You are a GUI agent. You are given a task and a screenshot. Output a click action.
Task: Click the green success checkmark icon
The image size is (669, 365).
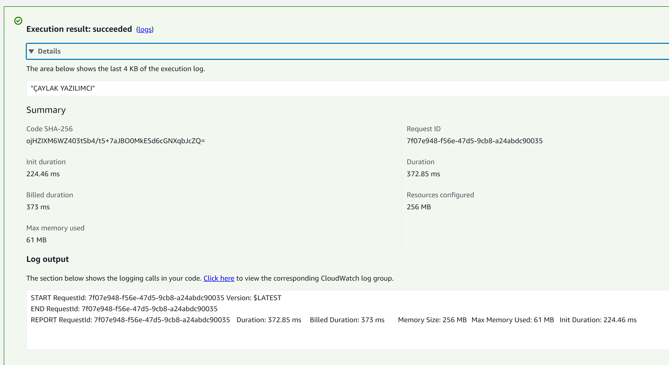pyautogui.click(x=18, y=21)
